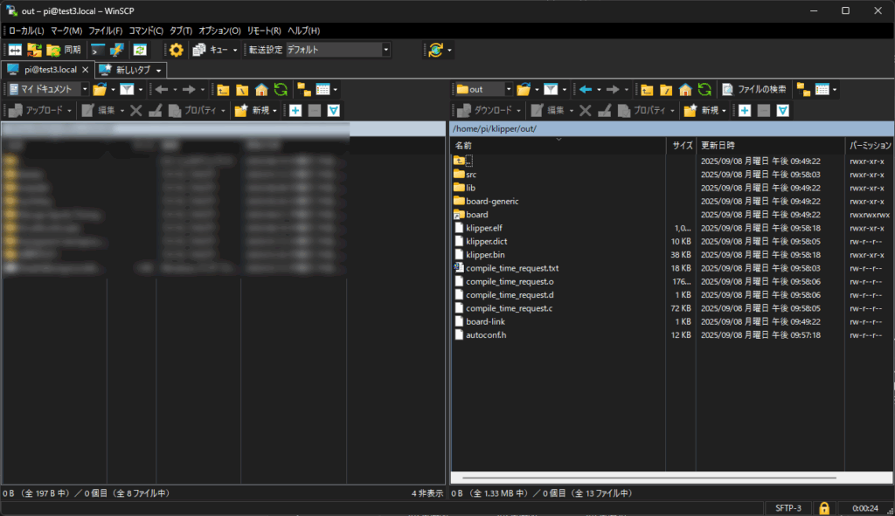Click the ファイルの検索 button
895x516 pixels.
755,89
